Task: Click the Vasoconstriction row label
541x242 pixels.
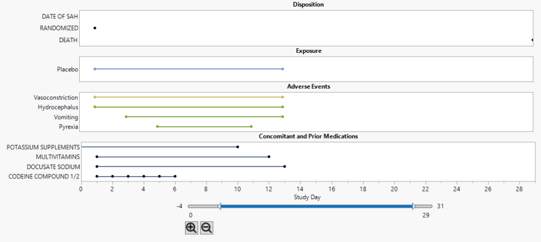Action: pyautogui.click(x=56, y=98)
